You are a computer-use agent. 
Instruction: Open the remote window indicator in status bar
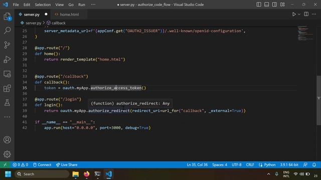(5, 164)
